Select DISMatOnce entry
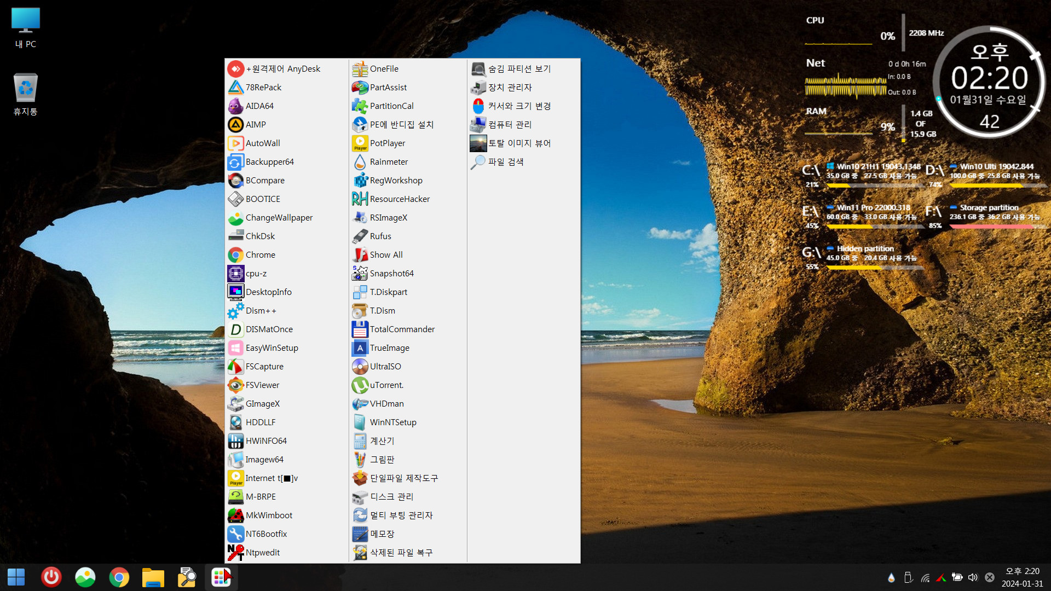Viewport: 1051px width, 591px height. pyautogui.click(x=286, y=329)
